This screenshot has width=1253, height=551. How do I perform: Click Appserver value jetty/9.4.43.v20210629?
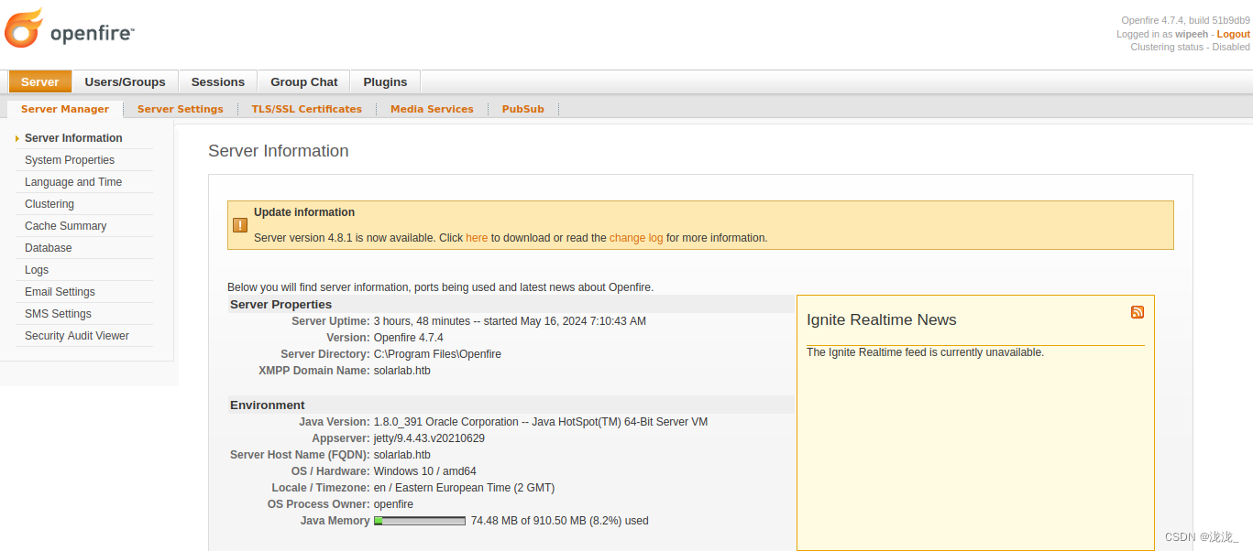tap(429, 438)
